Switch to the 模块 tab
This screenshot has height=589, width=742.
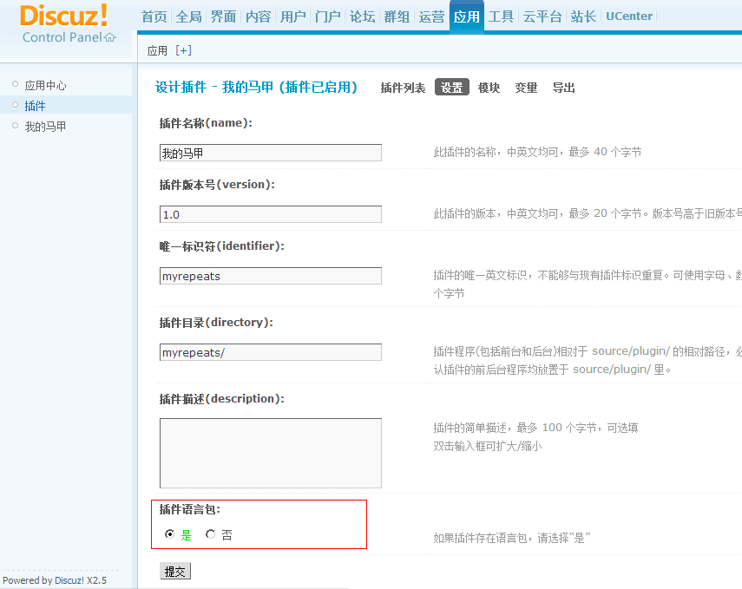[x=489, y=88]
